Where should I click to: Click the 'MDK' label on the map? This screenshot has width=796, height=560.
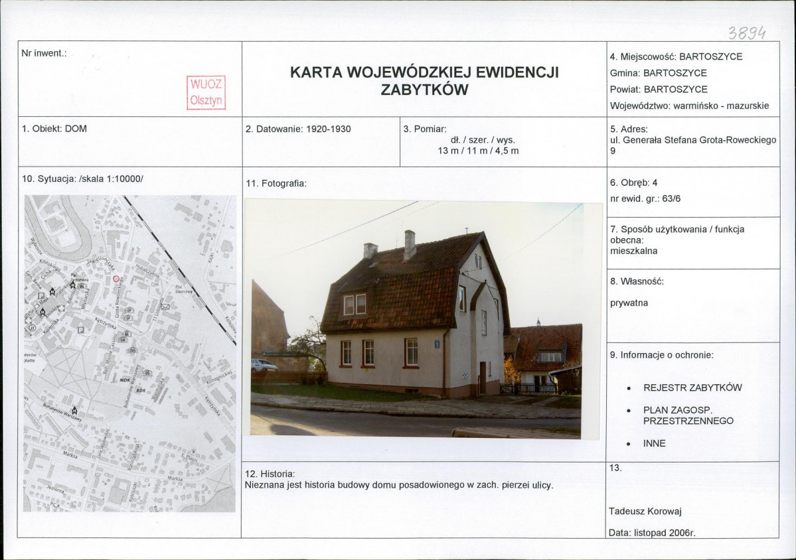point(125,380)
